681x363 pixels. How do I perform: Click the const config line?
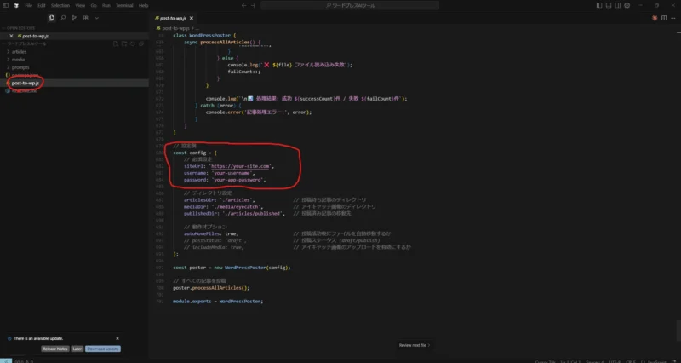click(x=195, y=153)
